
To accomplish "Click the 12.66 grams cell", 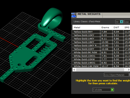I will coord(106,49).
